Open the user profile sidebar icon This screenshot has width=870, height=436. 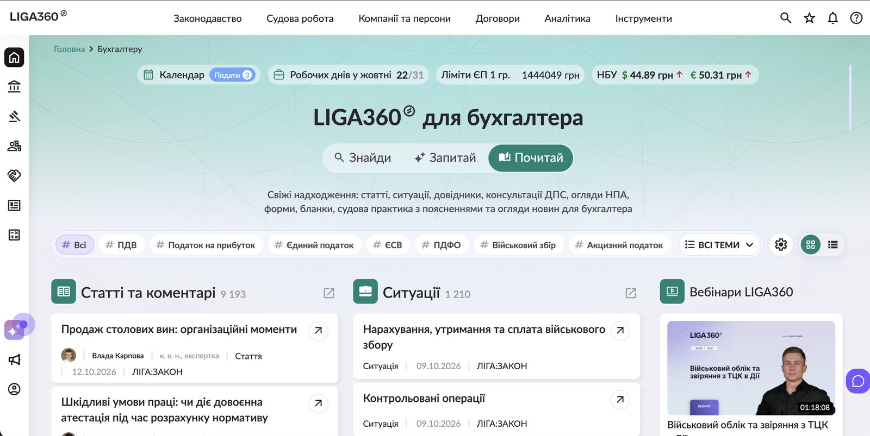pyautogui.click(x=14, y=389)
